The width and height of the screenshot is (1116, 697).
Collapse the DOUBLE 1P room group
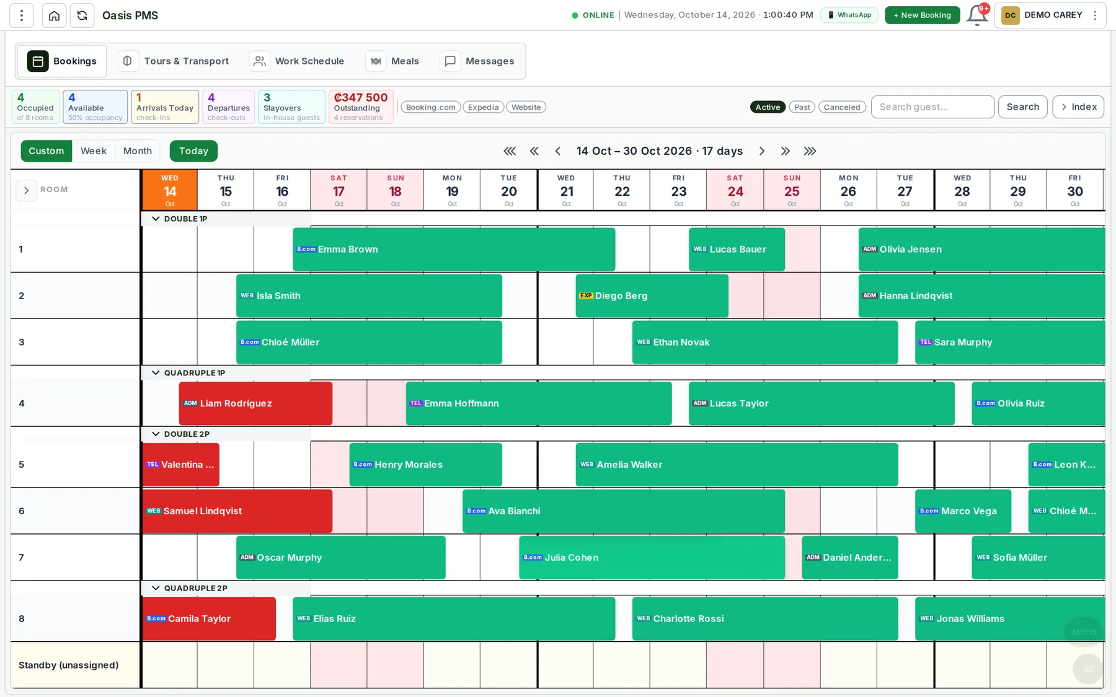(x=156, y=219)
